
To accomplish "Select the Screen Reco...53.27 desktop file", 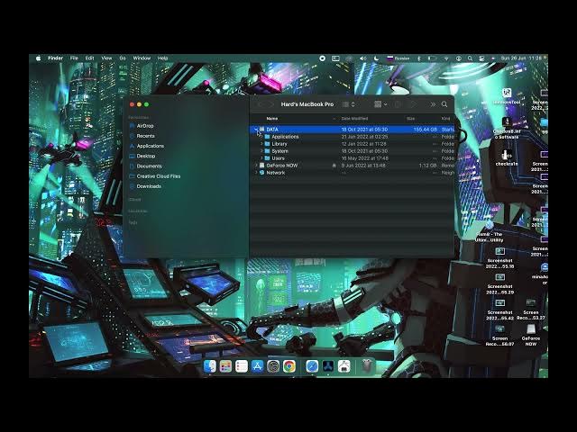I will click(531, 309).
